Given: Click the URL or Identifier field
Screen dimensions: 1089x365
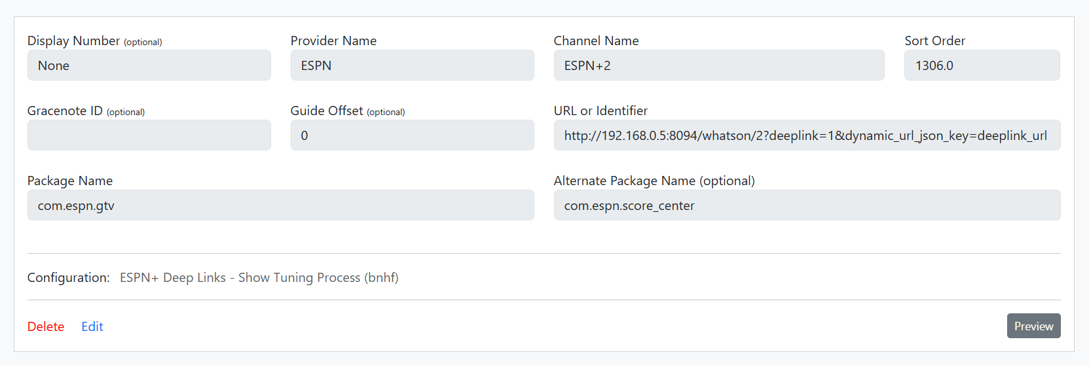Looking at the screenshot, I should pos(807,135).
